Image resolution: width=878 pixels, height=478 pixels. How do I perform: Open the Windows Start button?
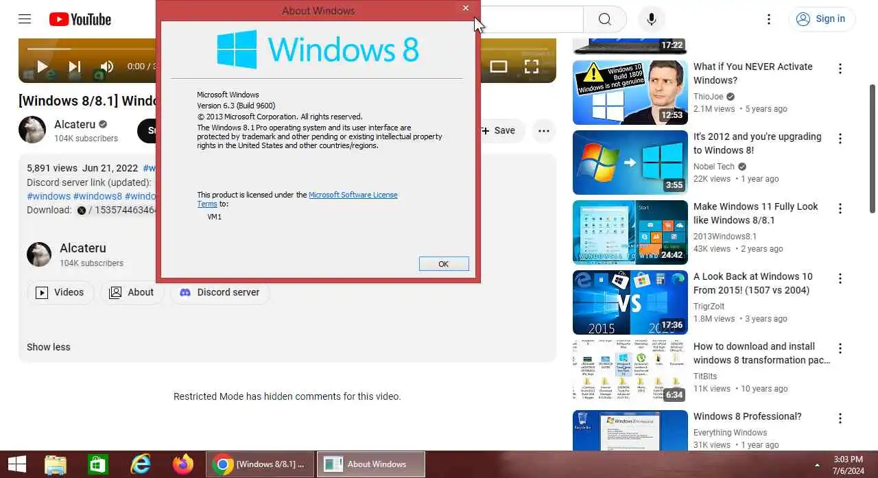pos(17,464)
